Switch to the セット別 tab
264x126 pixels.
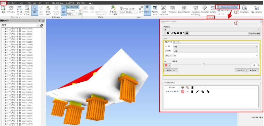click(x=177, y=42)
